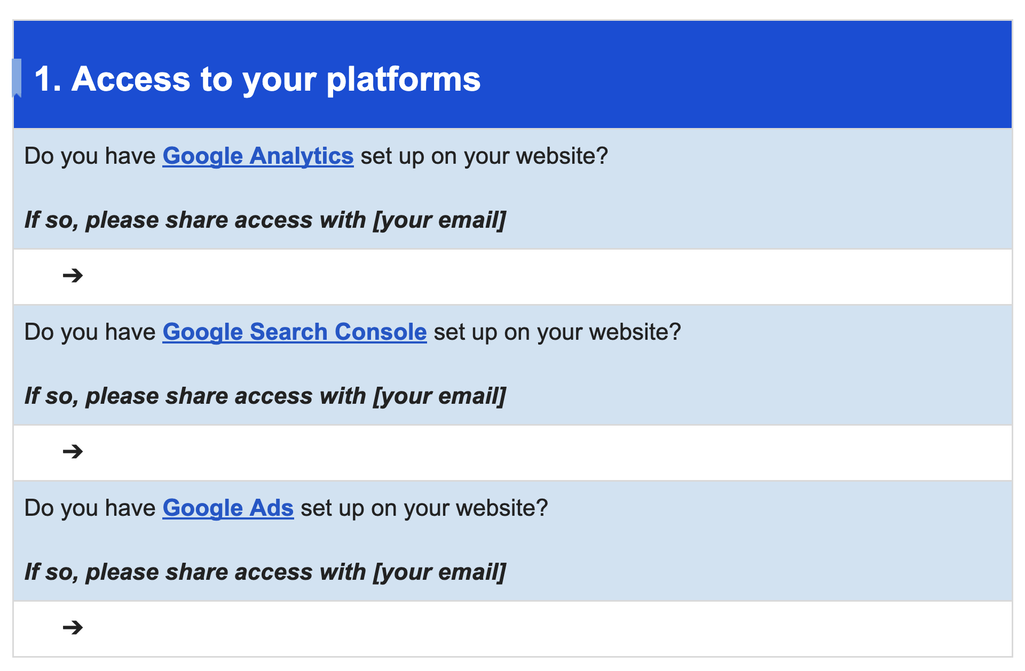
Task: Click 'Do you have' text before Google Analytics
Action: pos(90,156)
